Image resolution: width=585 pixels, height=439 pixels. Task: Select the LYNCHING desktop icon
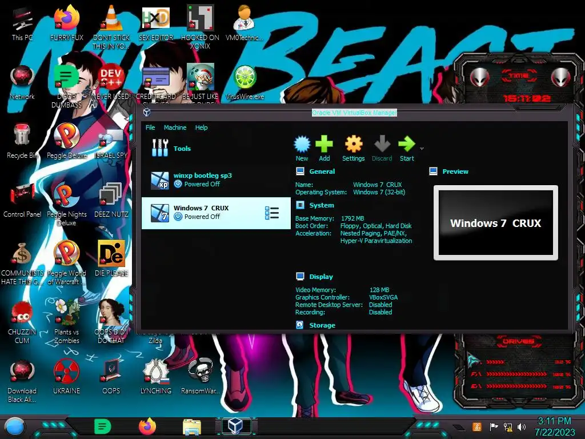coord(155,378)
